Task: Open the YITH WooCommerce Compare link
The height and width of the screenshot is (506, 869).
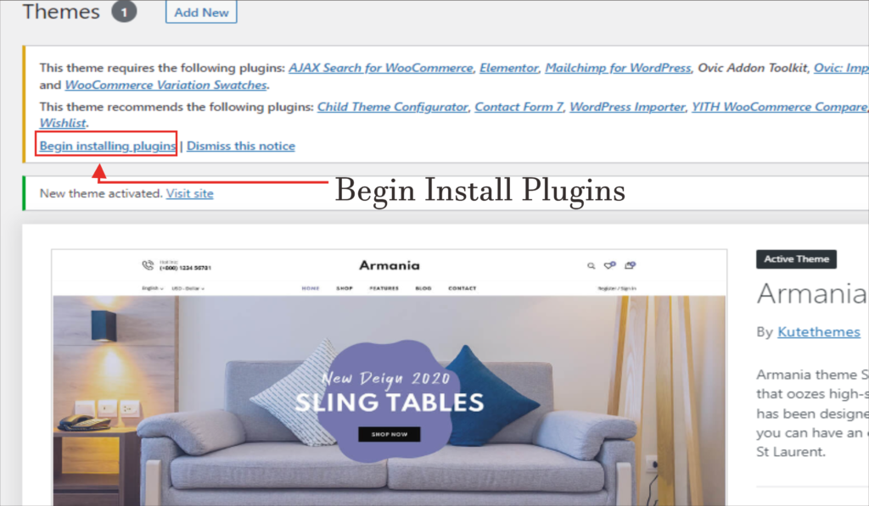Action: (x=780, y=107)
